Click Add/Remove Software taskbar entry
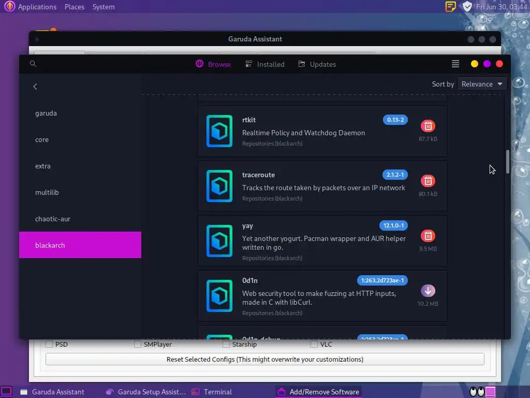530x398 pixels. coord(318,392)
